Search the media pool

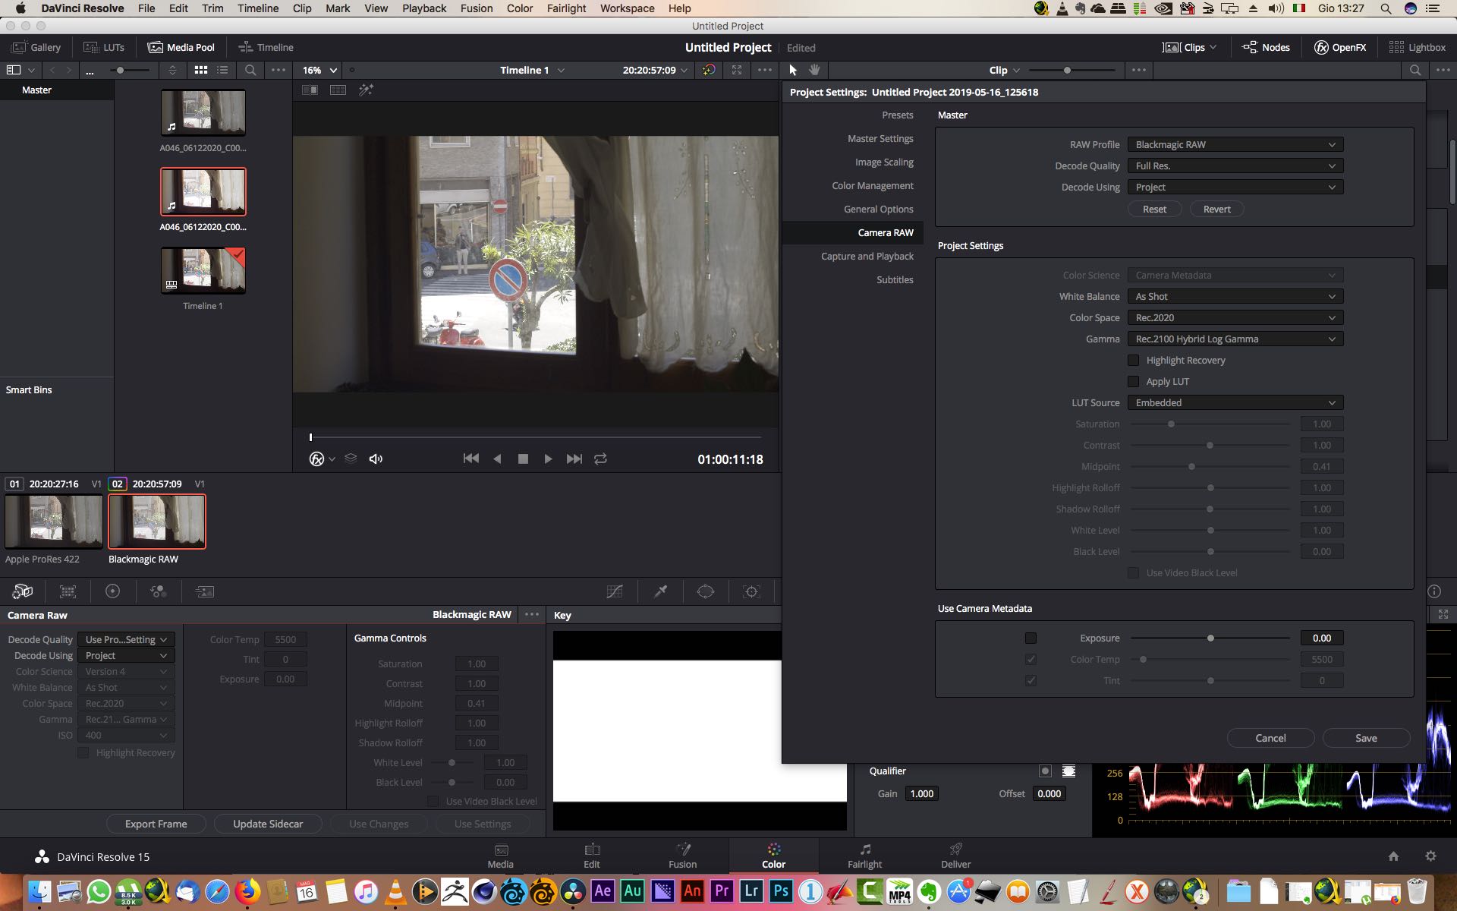pos(250,70)
